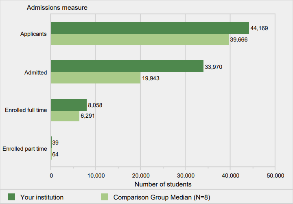Screen dimensions: 293x204
Task: Click the Admissions measure axis title
Action: [x=57, y=7]
